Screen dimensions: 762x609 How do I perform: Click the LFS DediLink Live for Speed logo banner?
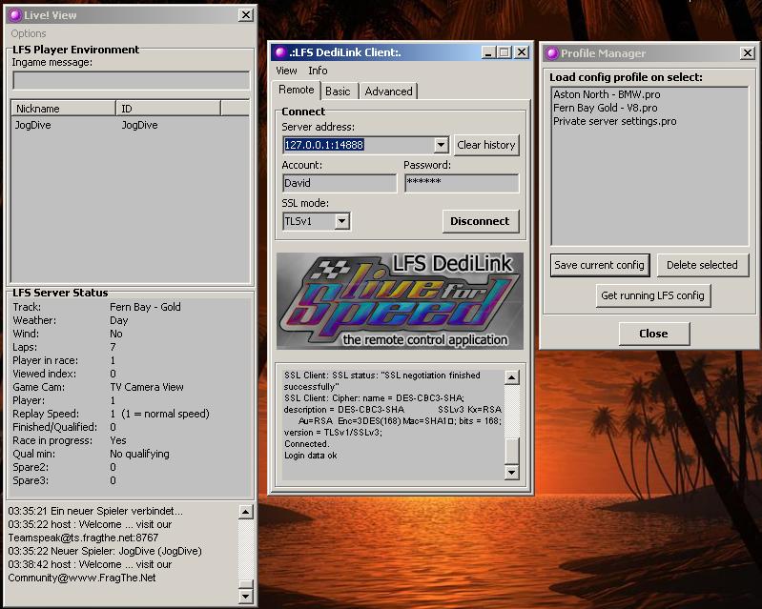400,300
